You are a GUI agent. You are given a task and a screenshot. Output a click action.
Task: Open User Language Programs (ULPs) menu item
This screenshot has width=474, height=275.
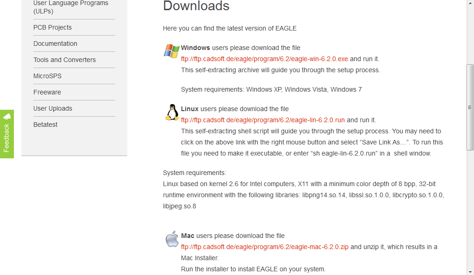coord(71,7)
